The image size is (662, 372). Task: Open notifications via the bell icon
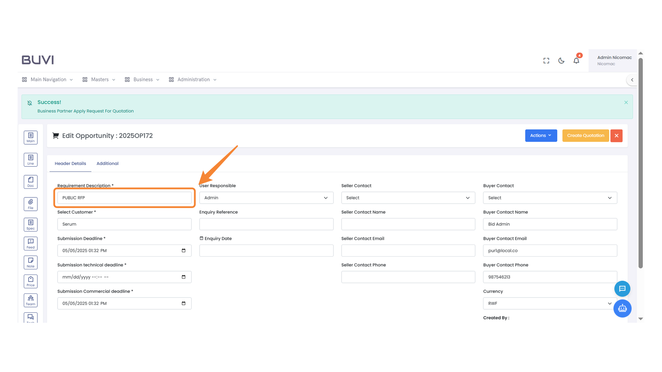[x=576, y=60]
